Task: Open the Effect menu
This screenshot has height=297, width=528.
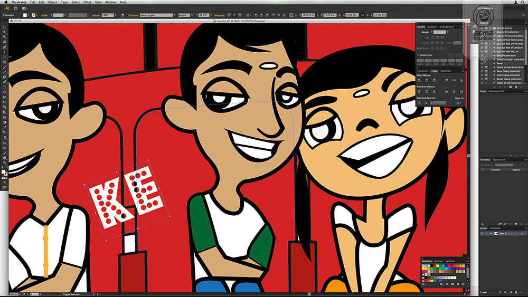Action: (87, 2)
